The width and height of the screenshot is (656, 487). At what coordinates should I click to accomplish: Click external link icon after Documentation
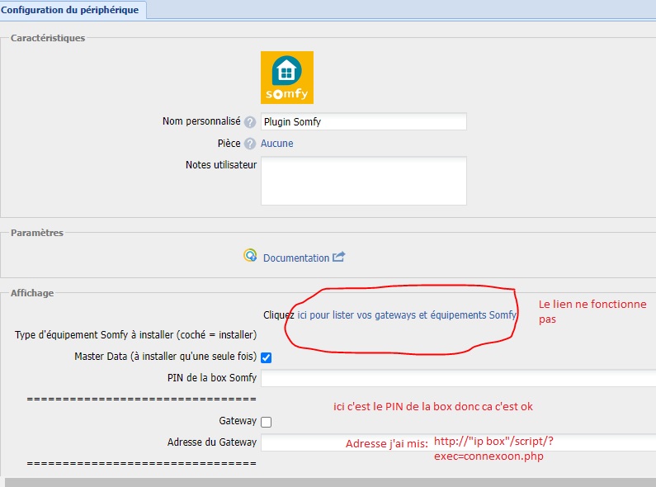tap(339, 257)
